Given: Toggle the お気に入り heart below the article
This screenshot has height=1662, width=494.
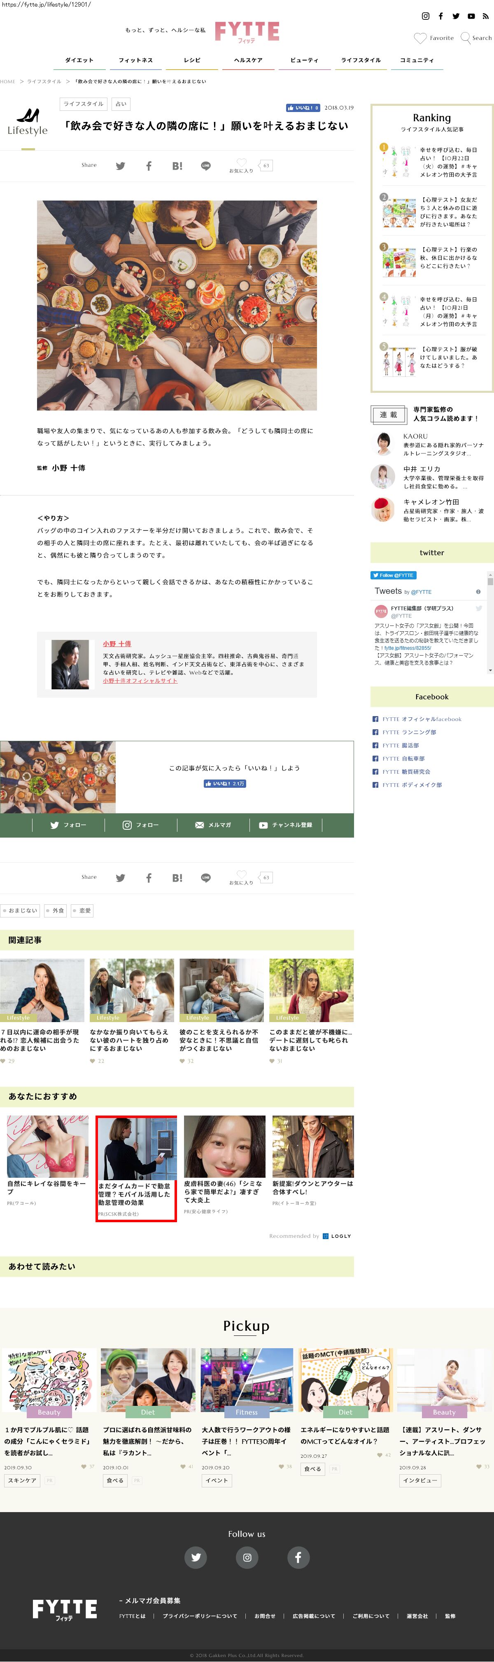Looking at the screenshot, I should pyautogui.click(x=241, y=874).
